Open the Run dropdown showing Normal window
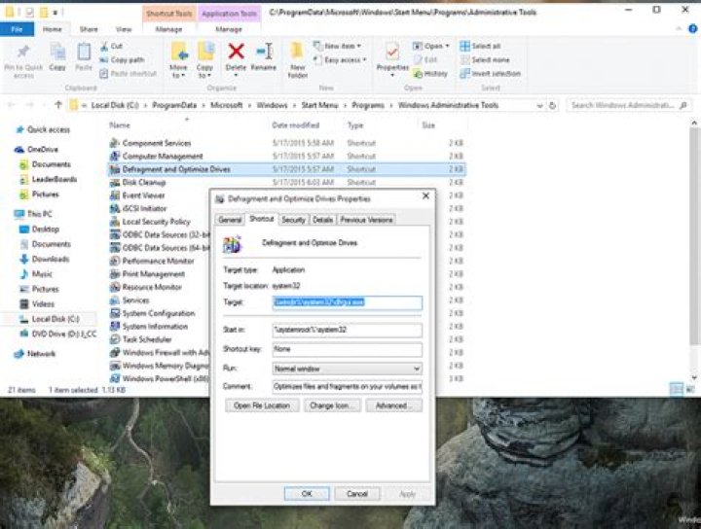 click(347, 370)
